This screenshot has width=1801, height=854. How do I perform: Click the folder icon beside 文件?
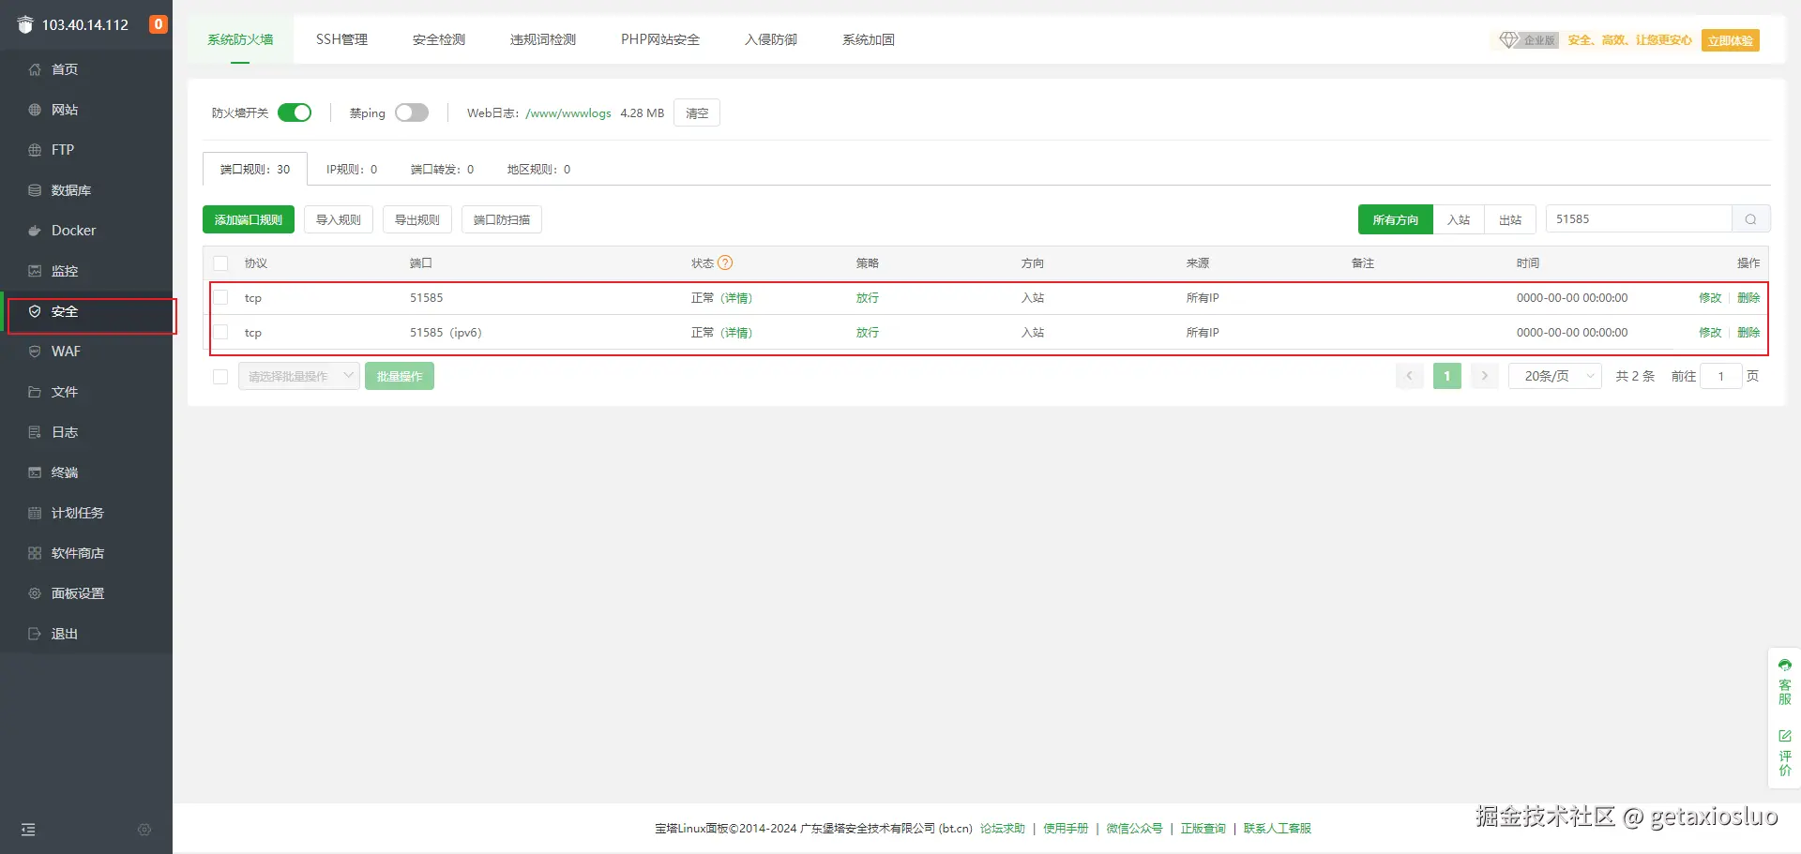tap(35, 392)
